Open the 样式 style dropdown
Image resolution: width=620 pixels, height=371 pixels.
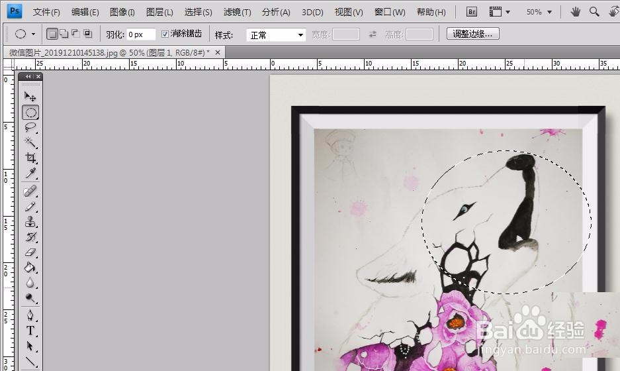pyautogui.click(x=276, y=35)
